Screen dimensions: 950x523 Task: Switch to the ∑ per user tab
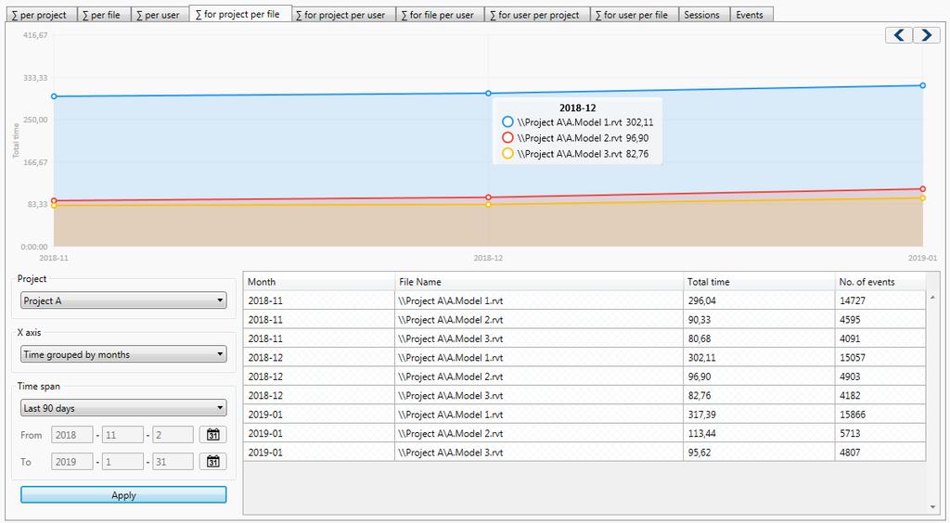point(160,15)
